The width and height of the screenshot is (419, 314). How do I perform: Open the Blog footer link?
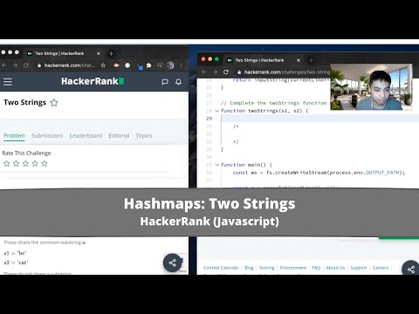click(x=249, y=268)
